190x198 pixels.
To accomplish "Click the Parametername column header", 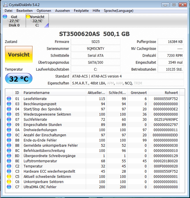I will pos(54,93).
